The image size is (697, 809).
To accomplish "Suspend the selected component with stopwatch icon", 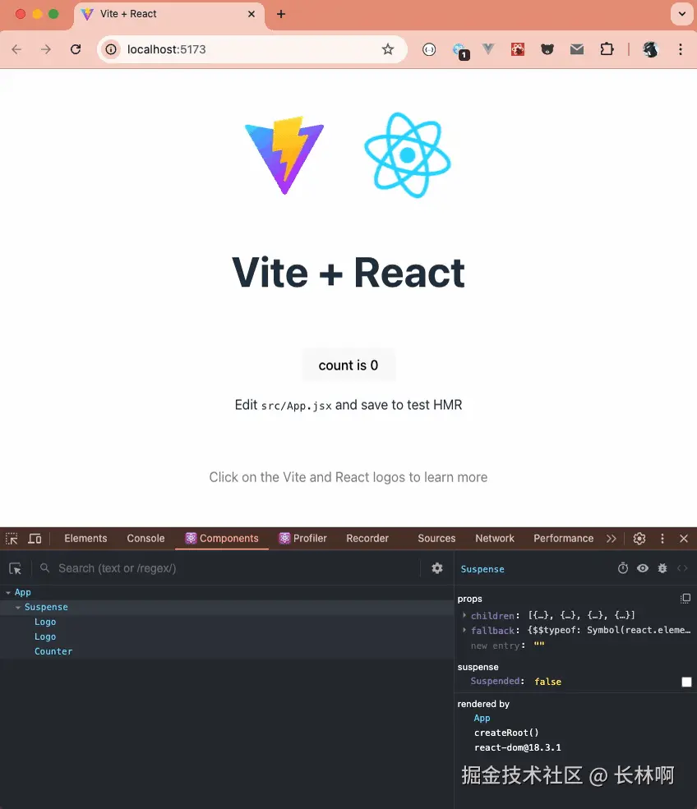I will [x=623, y=568].
